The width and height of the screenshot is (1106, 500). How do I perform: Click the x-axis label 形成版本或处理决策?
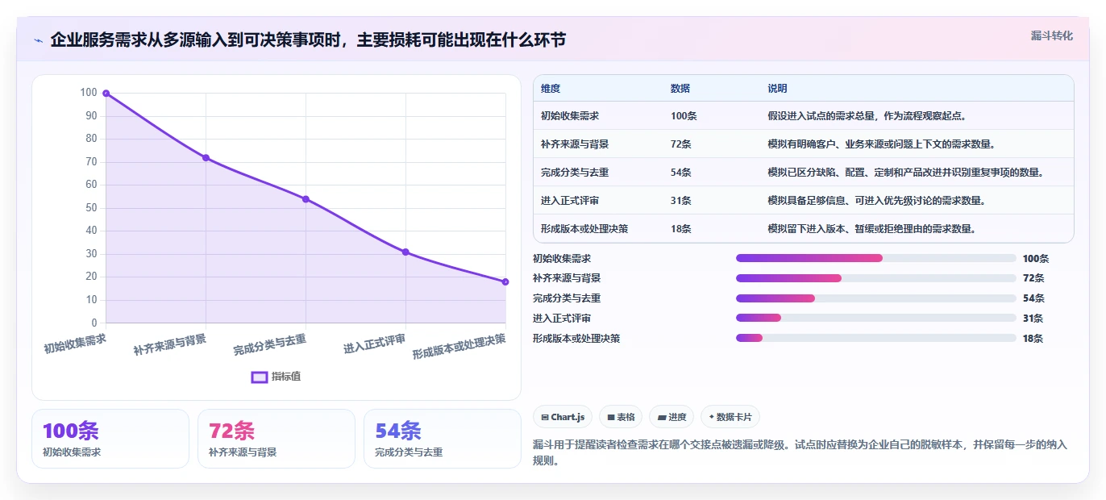459,347
